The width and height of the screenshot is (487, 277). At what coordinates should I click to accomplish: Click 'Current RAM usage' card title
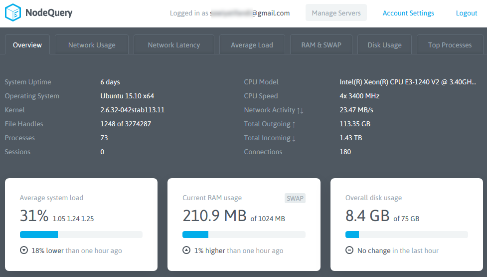point(212,198)
